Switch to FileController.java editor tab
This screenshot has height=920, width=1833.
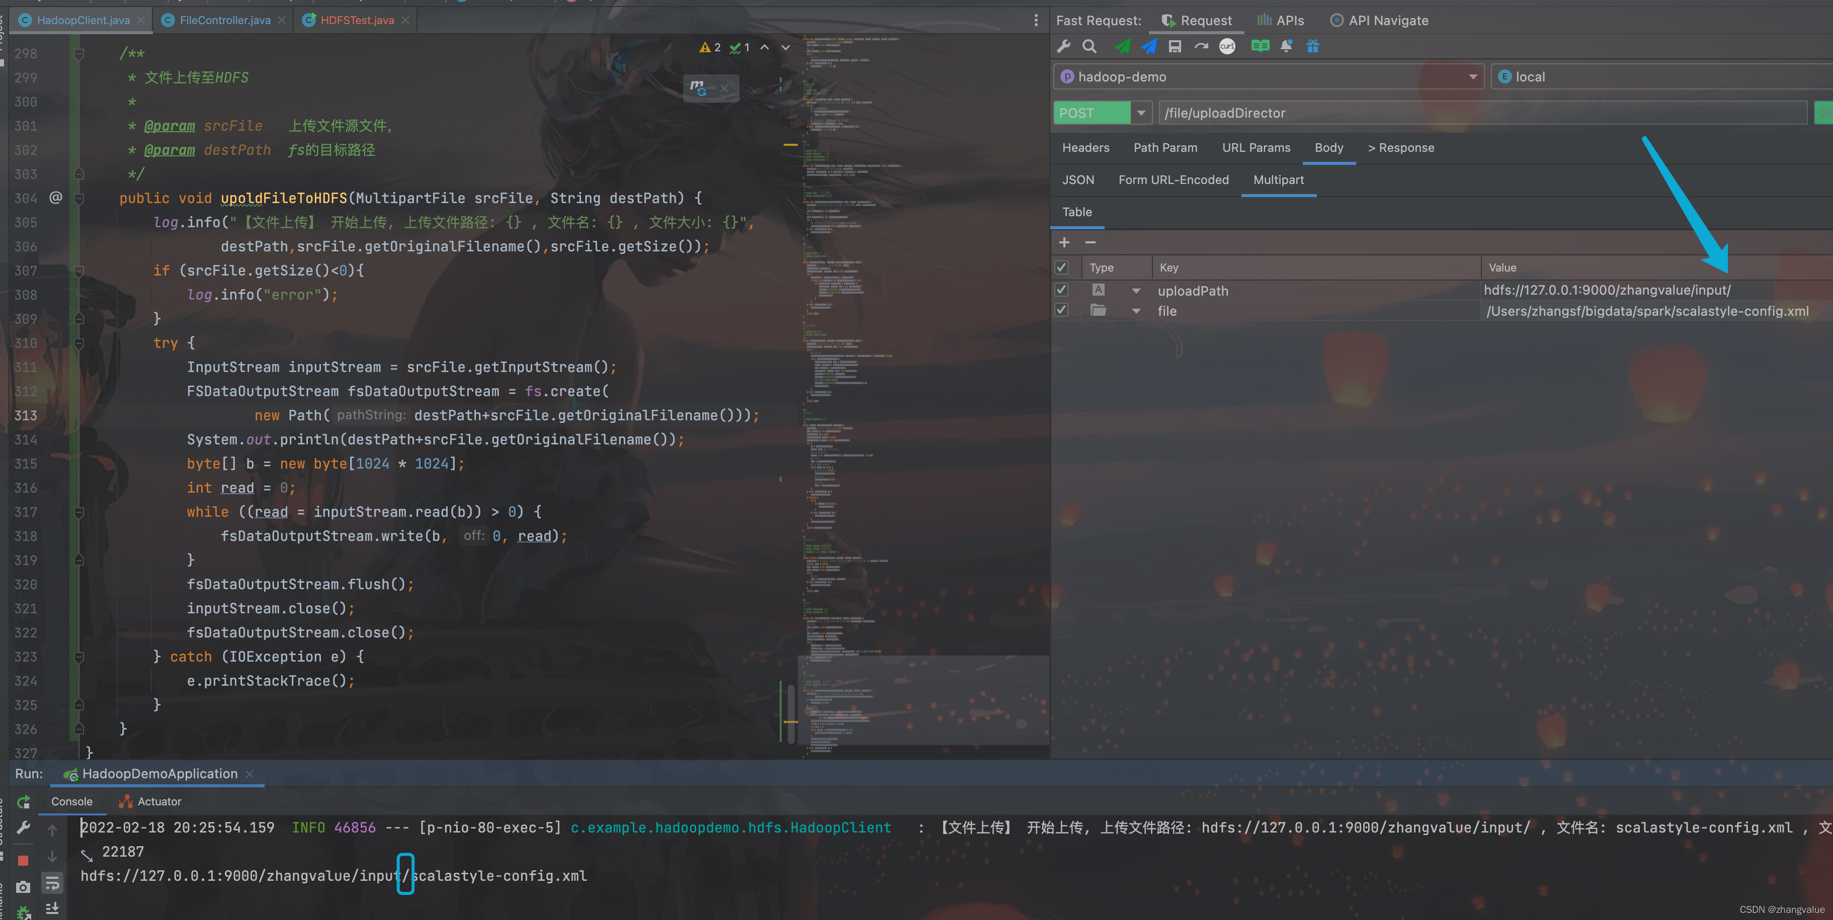pos(224,20)
